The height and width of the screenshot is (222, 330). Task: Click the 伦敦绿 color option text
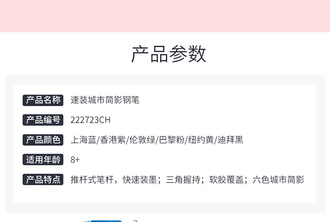point(142,140)
